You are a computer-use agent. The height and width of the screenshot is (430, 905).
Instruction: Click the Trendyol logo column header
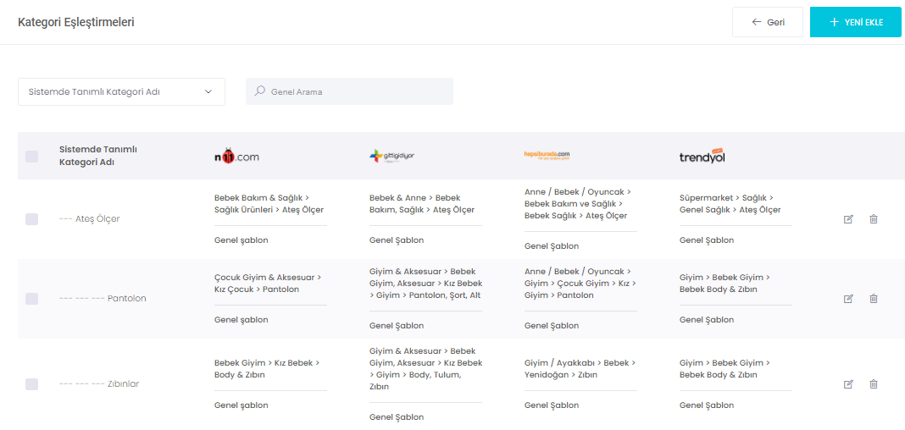click(x=702, y=156)
